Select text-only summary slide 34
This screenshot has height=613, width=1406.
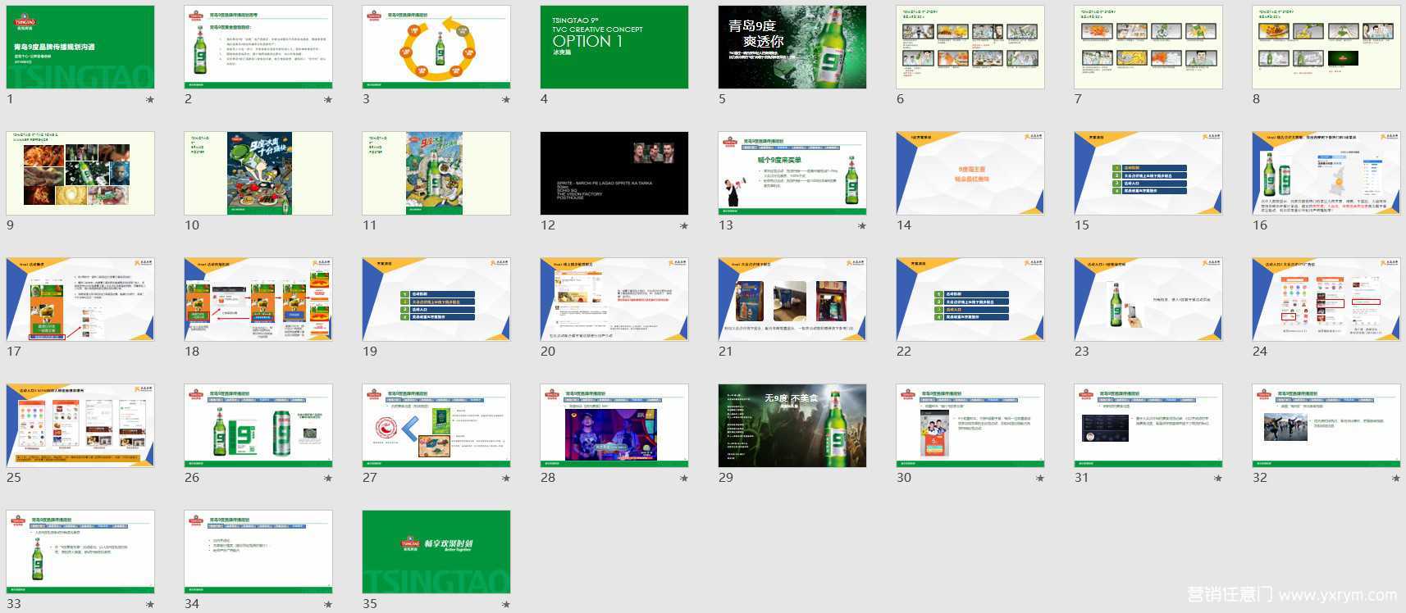point(258,552)
